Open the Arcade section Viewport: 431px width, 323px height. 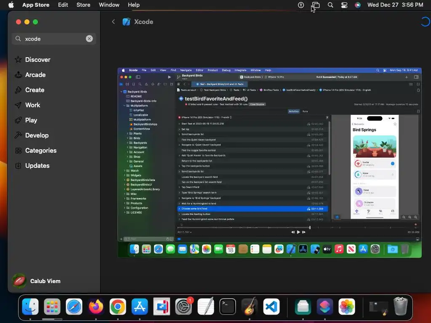click(x=35, y=75)
